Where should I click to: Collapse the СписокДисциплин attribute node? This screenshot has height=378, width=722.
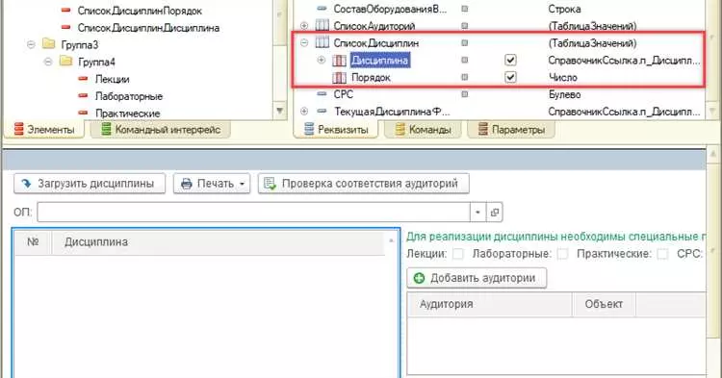click(x=304, y=42)
